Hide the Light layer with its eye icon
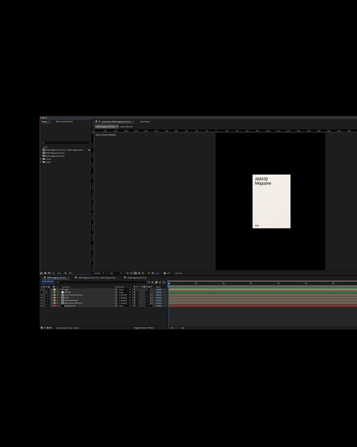357x447 pixels. coord(42,289)
